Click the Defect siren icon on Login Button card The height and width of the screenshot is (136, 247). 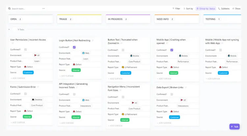point(74,65)
